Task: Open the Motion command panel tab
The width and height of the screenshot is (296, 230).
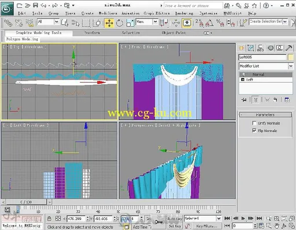Action: pyautogui.click(x=271, y=48)
